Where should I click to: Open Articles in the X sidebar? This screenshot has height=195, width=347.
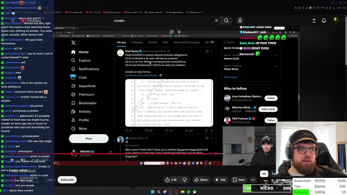[81, 112]
